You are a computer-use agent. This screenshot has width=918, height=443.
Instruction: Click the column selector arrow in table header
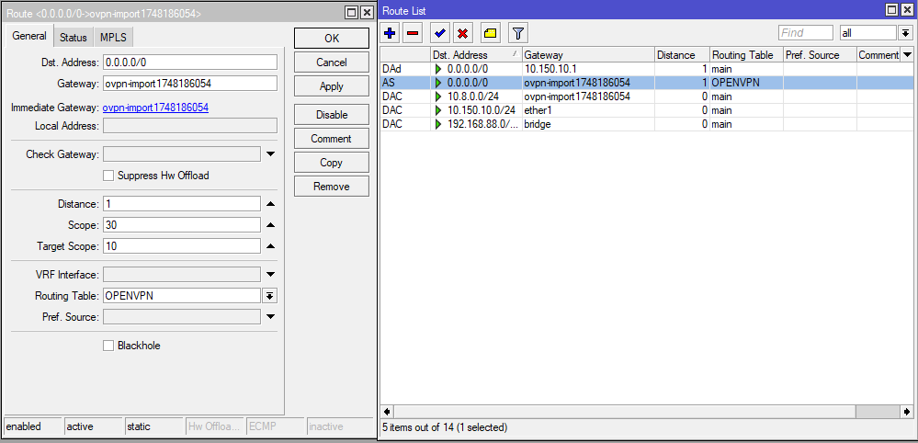tap(905, 55)
